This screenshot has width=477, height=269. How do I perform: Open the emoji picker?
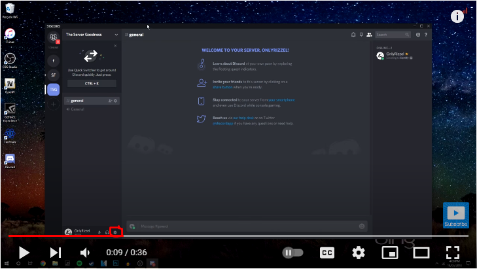point(362,226)
